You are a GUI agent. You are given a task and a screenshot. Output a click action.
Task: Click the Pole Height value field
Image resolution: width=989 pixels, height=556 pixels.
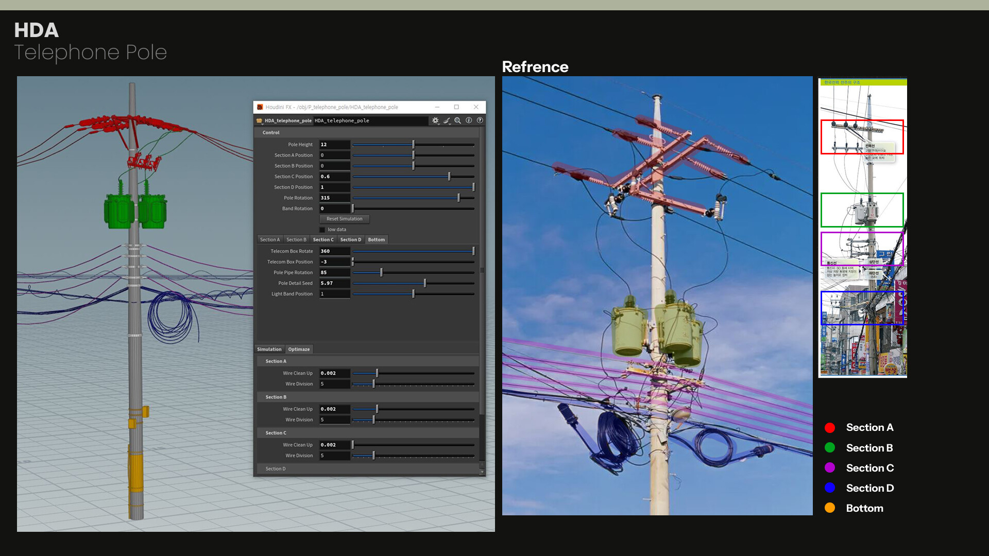335,145
